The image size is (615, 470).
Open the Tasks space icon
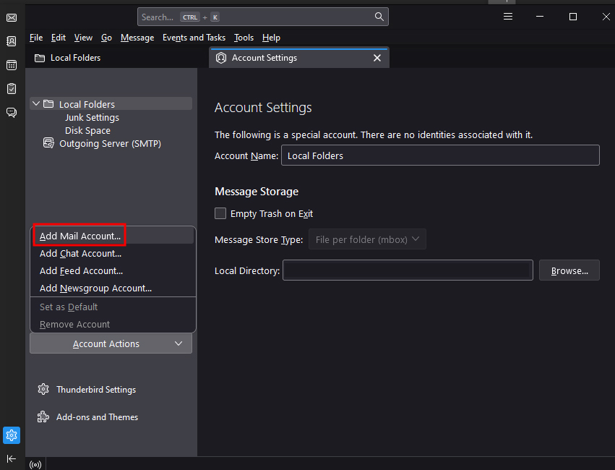pos(12,89)
